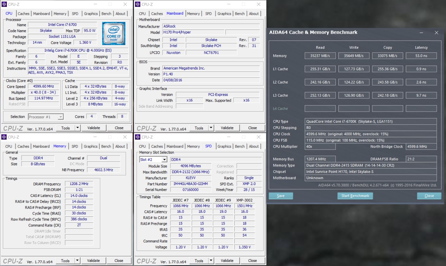Open Tools dropdown arrow in CPU tab window

click(x=77, y=128)
